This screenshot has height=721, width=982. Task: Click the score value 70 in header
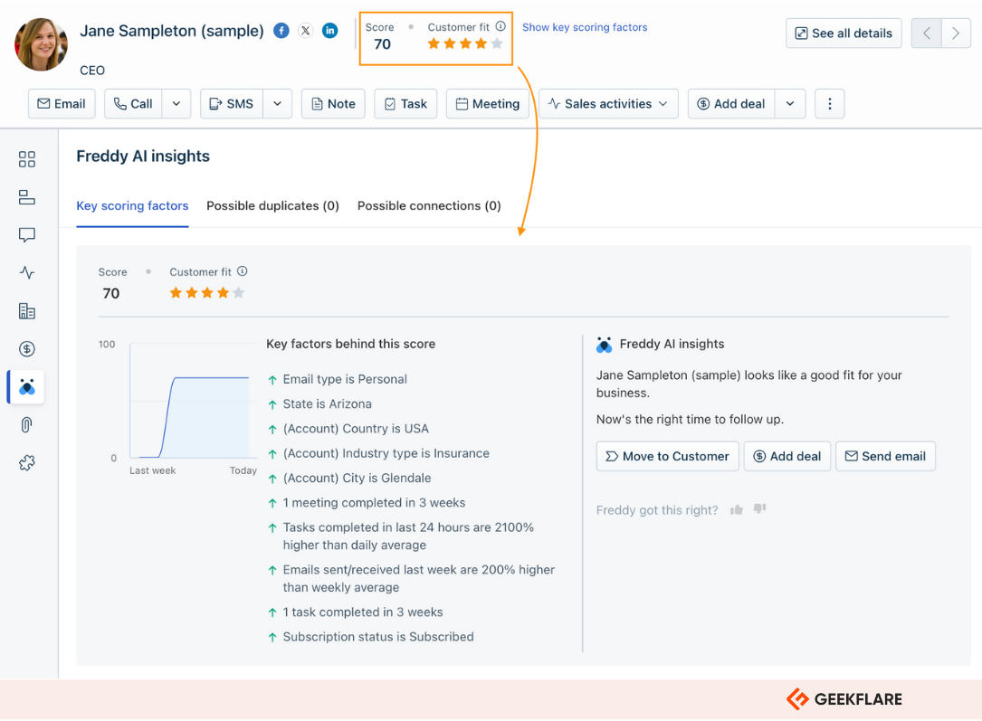click(382, 43)
